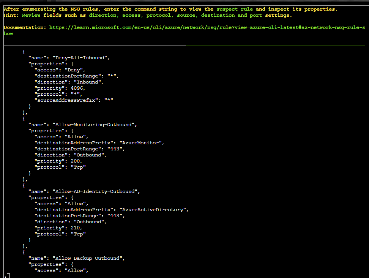The image size is (369, 278).
Task: Click "Allow" access in Allow-Monitoring-Outbound rule
Action: point(75,137)
